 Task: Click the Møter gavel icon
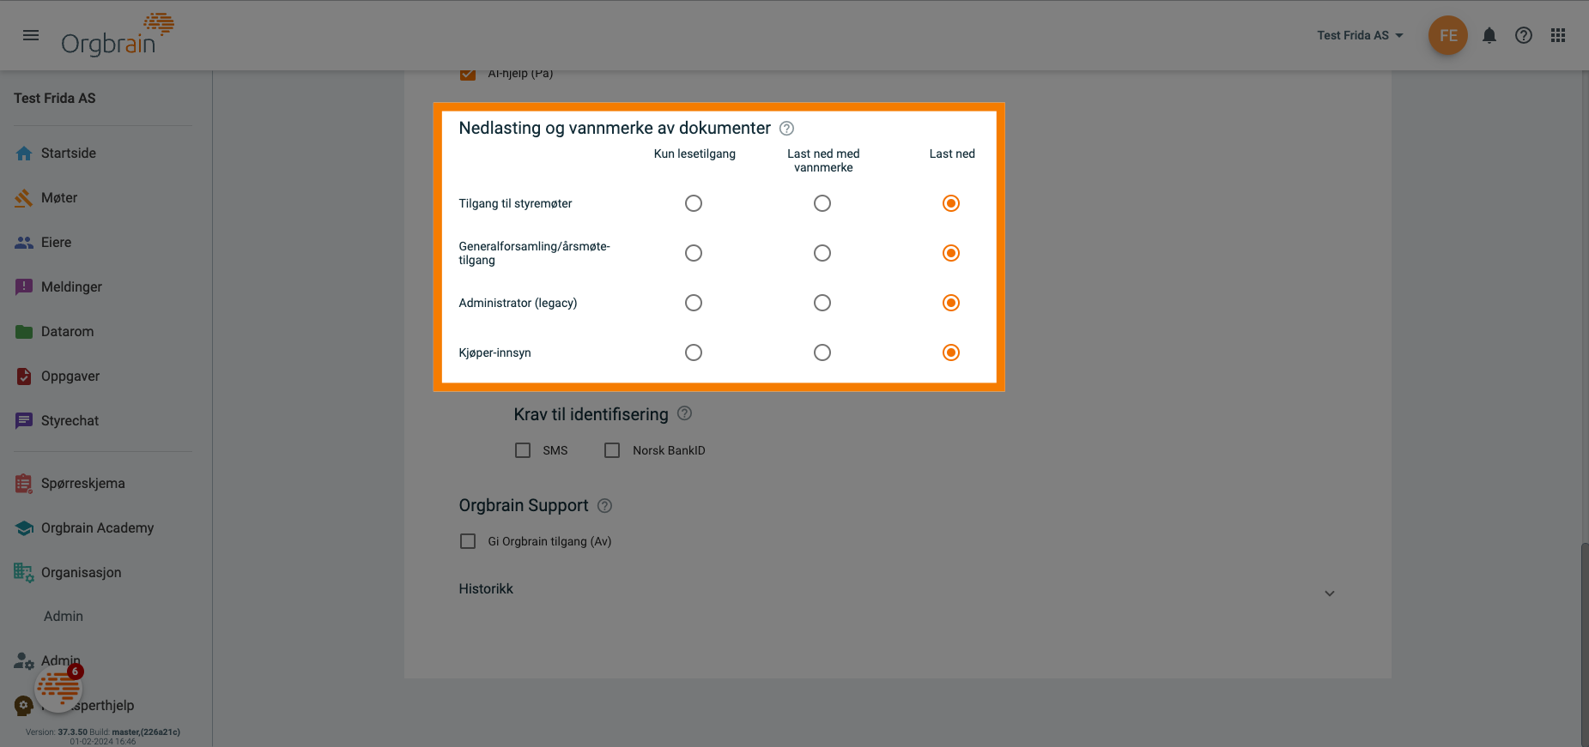[x=24, y=198]
